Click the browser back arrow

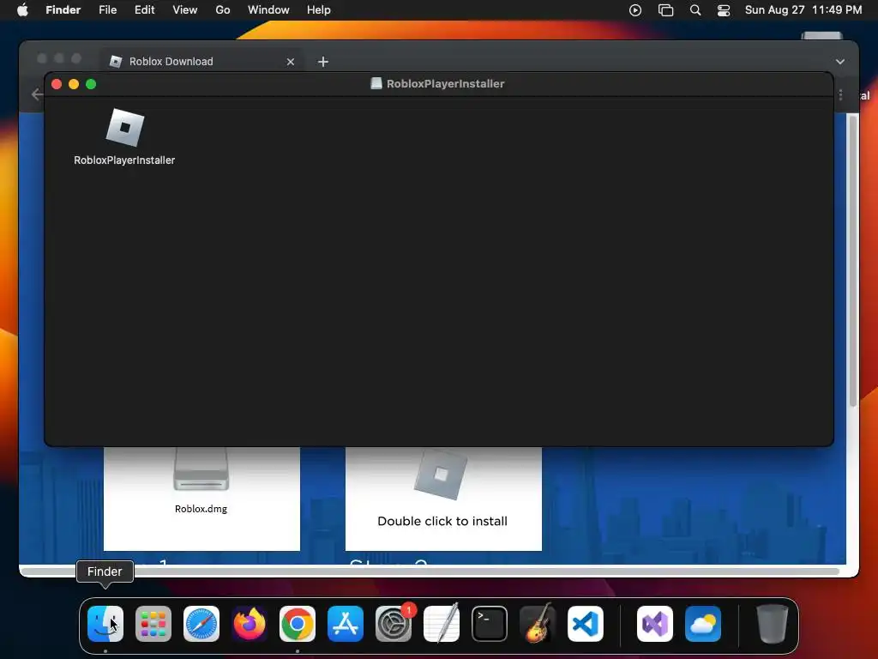tap(37, 94)
